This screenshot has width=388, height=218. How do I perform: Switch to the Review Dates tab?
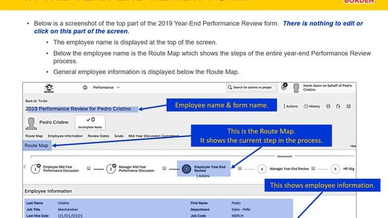[x=98, y=136]
